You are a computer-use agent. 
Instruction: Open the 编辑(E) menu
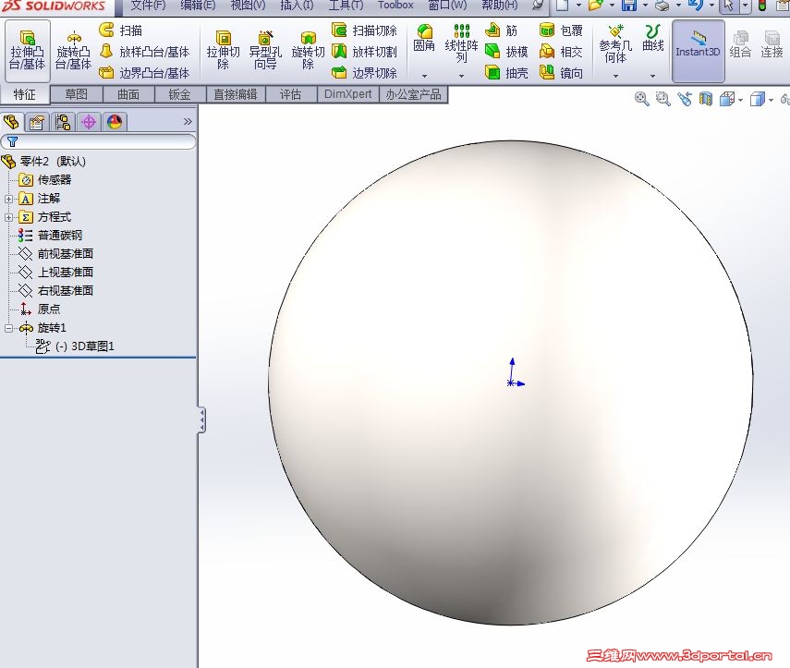198,5
